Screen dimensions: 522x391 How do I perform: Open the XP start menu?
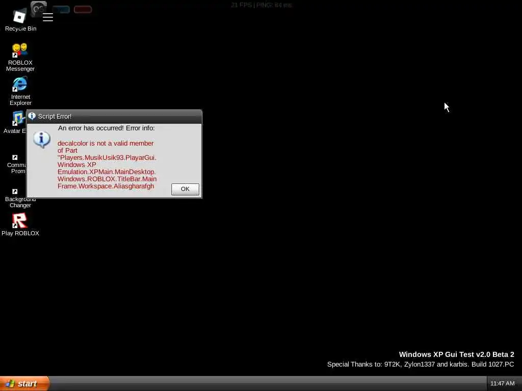tap(24, 384)
